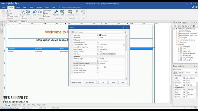198x111 pixels.
Task: Open Properties wrench icon in ribbon
Action: tap(56, 12)
